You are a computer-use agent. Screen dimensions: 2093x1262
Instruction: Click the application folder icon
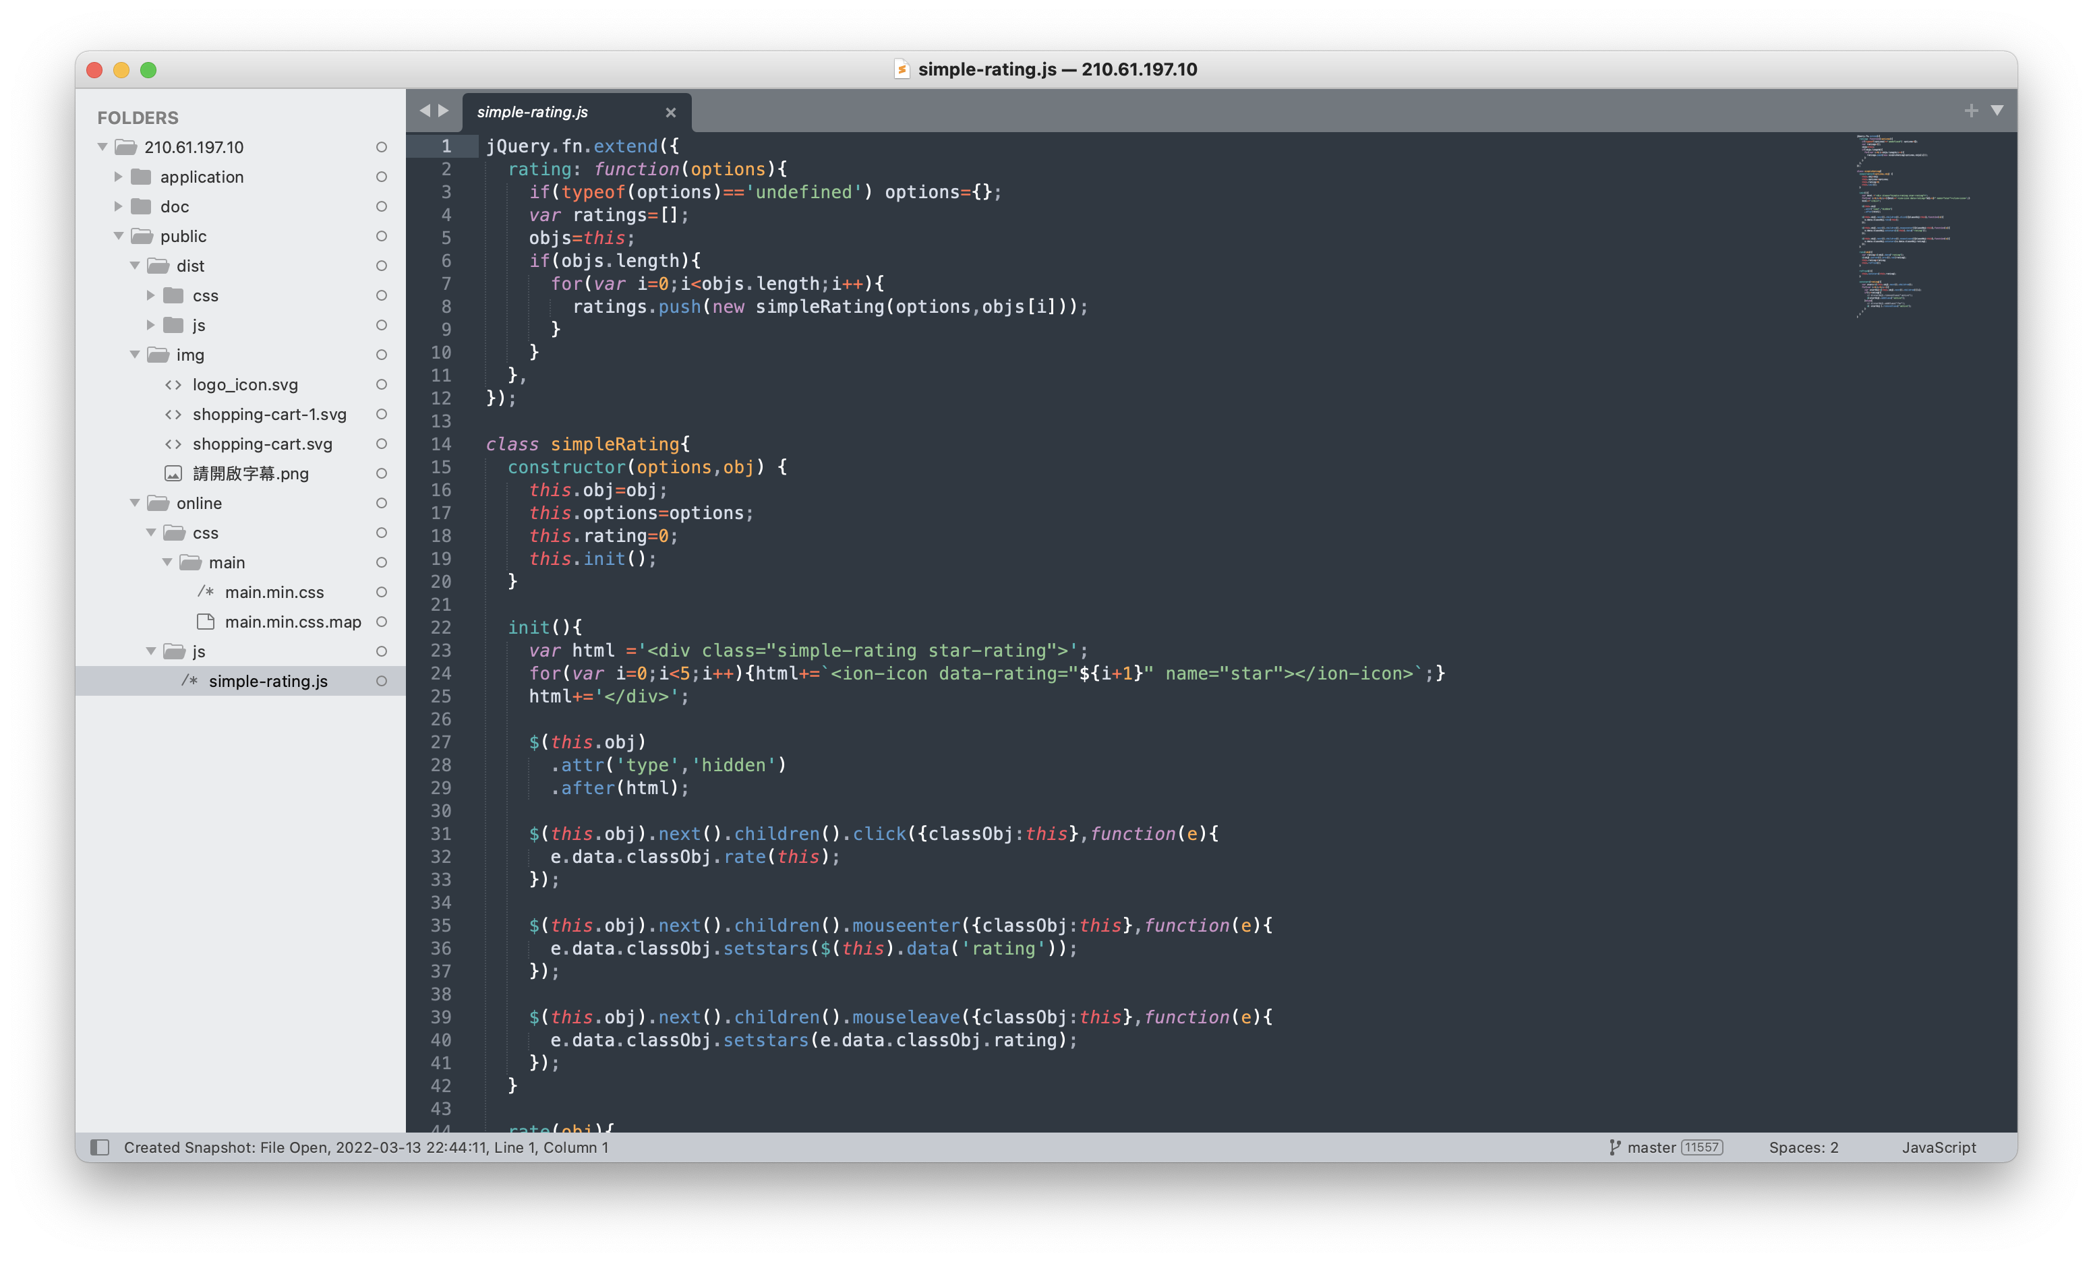click(142, 177)
